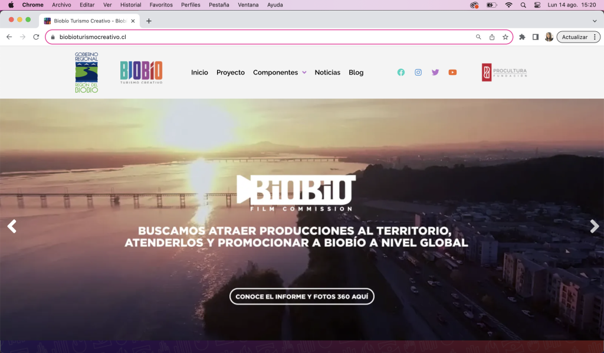Expand the Componentes dropdown menu
The height and width of the screenshot is (353, 604).
[x=280, y=73]
